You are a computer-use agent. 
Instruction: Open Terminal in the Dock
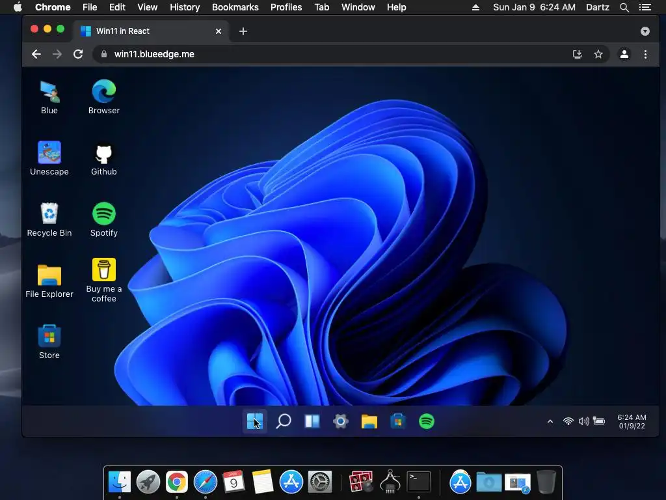pos(419,482)
